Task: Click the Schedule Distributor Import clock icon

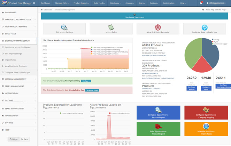Action: click(x=206, y=126)
